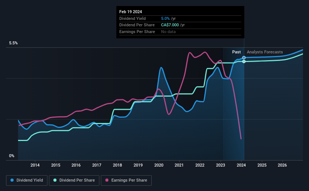Screen dimensions: 309x191
Task: Click the teal Dividend Per Share data marker
Action: [x=244, y=61]
